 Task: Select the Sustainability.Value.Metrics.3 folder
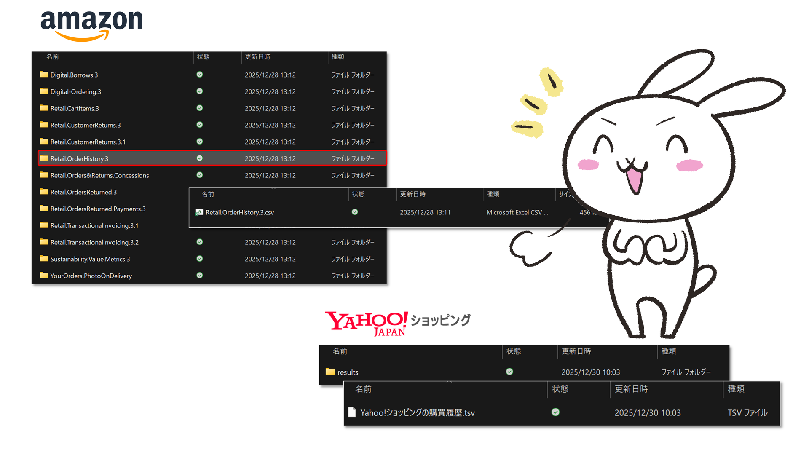point(90,259)
